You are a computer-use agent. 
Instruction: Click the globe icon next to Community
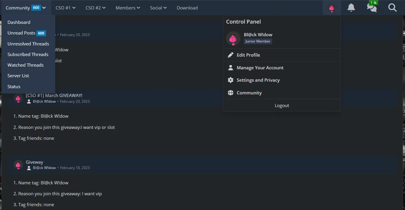[x=231, y=93]
